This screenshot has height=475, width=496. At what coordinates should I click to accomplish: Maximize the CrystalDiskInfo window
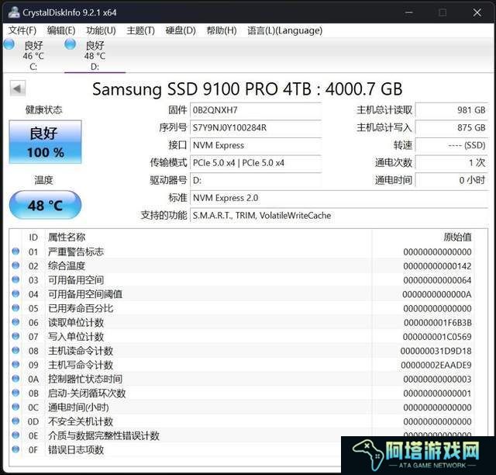point(443,12)
